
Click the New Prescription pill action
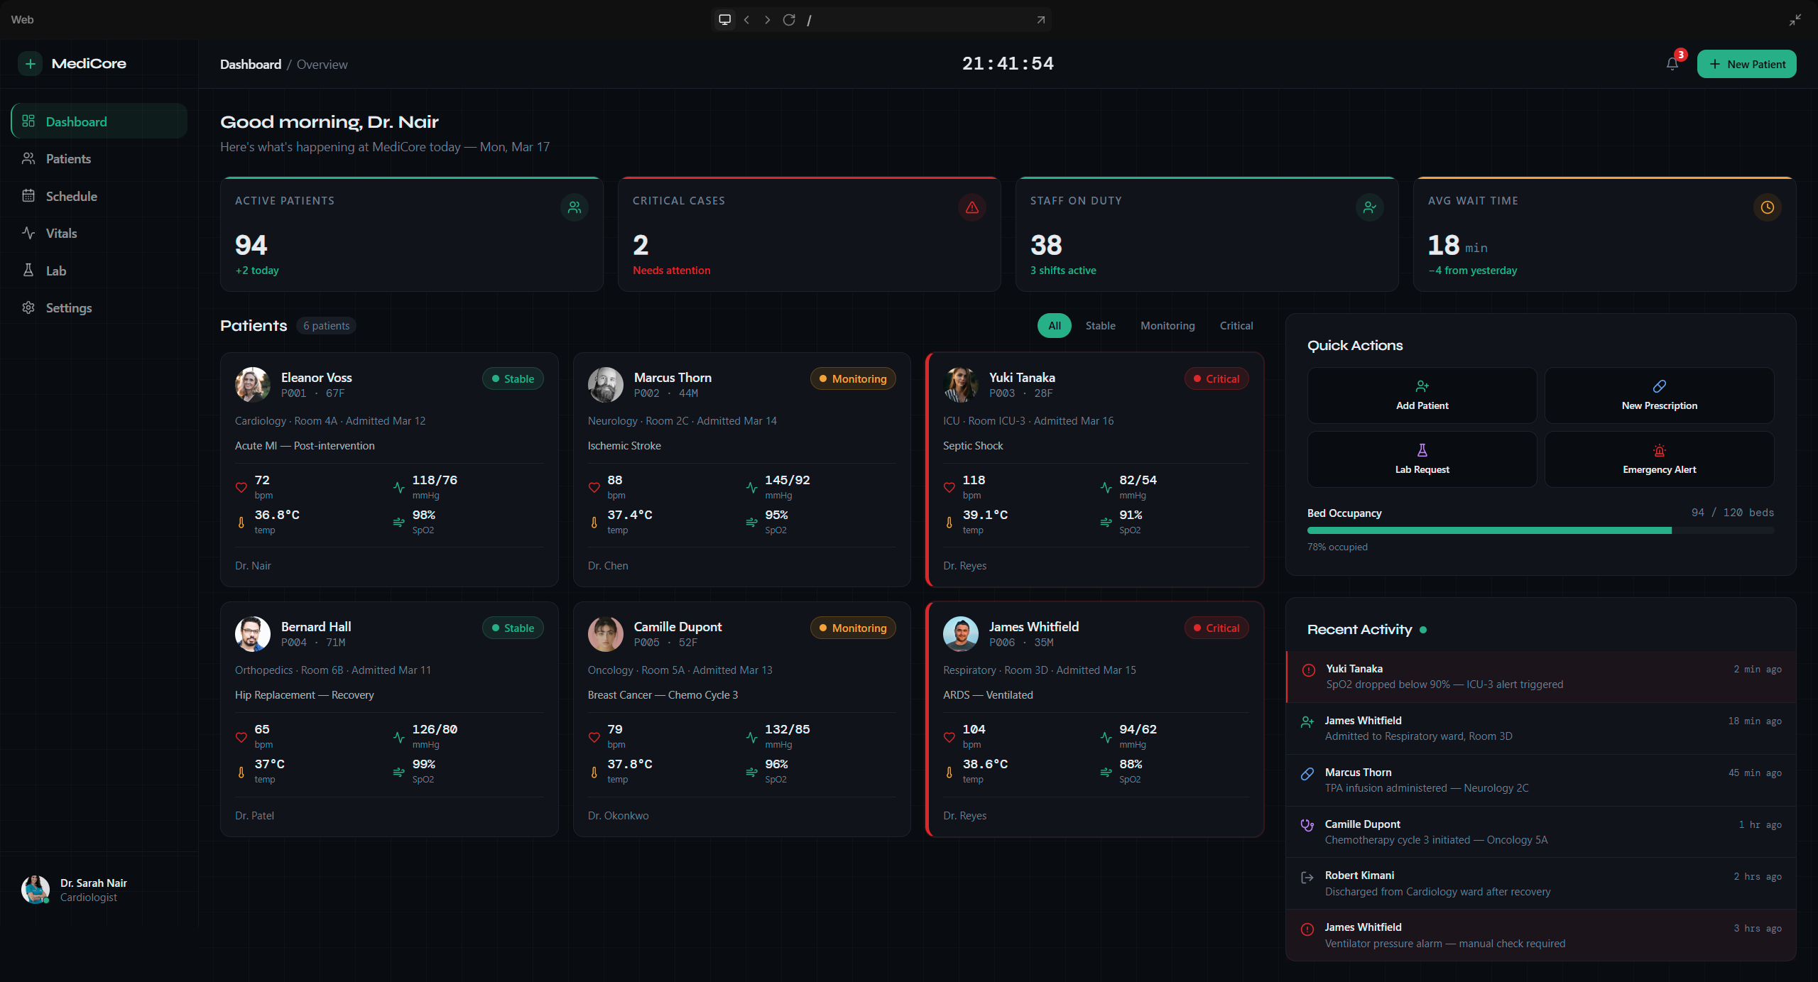tap(1659, 395)
